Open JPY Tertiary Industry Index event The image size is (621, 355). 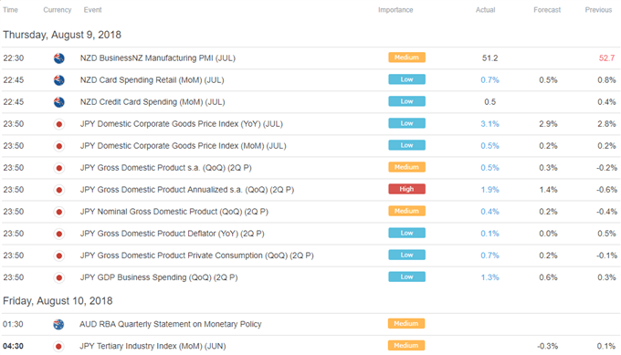pos(153,346)
